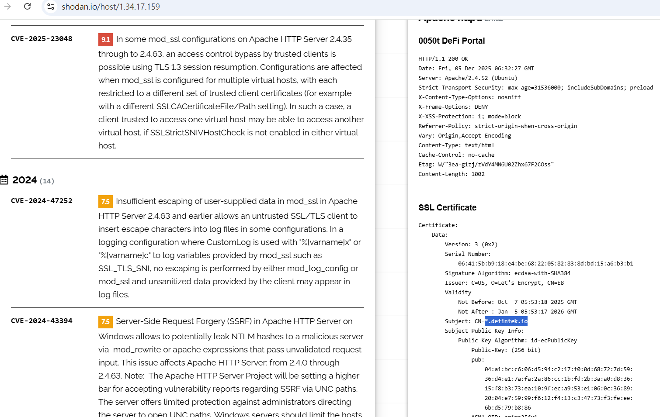This screenshot has height=417, width=660.
Task: Click the highlighted *.defintek.io subject name
Action: pyautogui.click(x=506, y=321)
